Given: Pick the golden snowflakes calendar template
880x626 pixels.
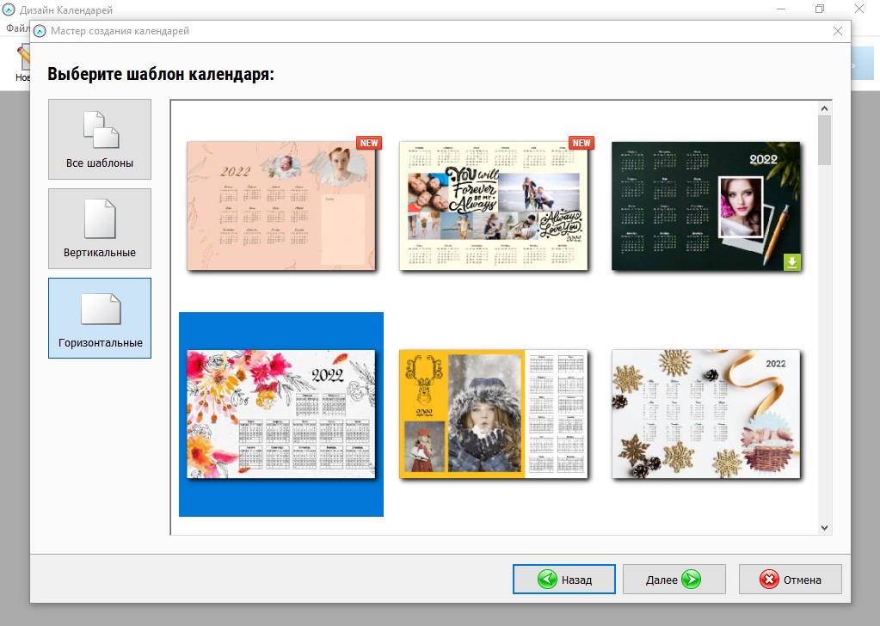Looking at the screenshot, I should pyautogui.click(x=705, y=414).
